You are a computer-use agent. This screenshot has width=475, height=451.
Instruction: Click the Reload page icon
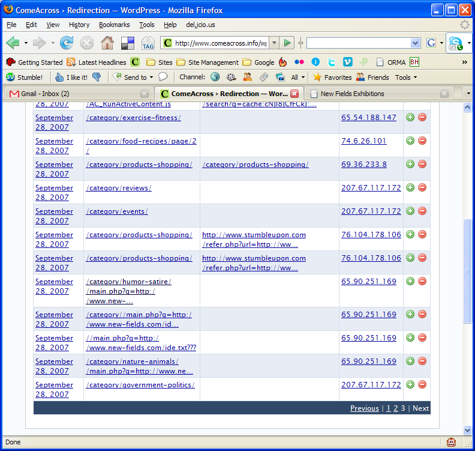(x=67, y=43)
